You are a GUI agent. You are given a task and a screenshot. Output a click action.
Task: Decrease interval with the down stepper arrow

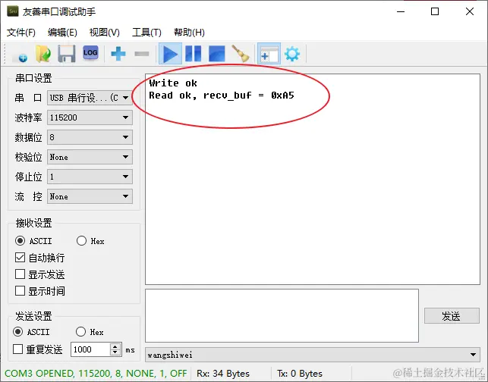click(x=115, y=352)
